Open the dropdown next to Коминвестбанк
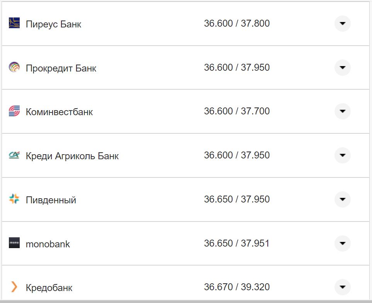This screenshot has width=372, height=303. click(343, 111)
